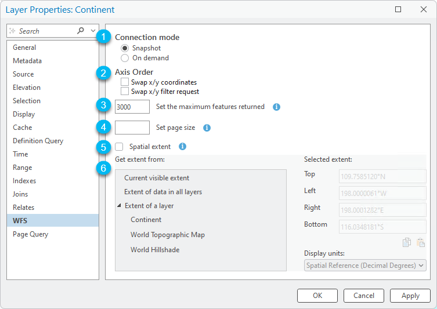This screenshot has height=309, width=437.
Task: Click the Cancel button
Action: (363, 296)
